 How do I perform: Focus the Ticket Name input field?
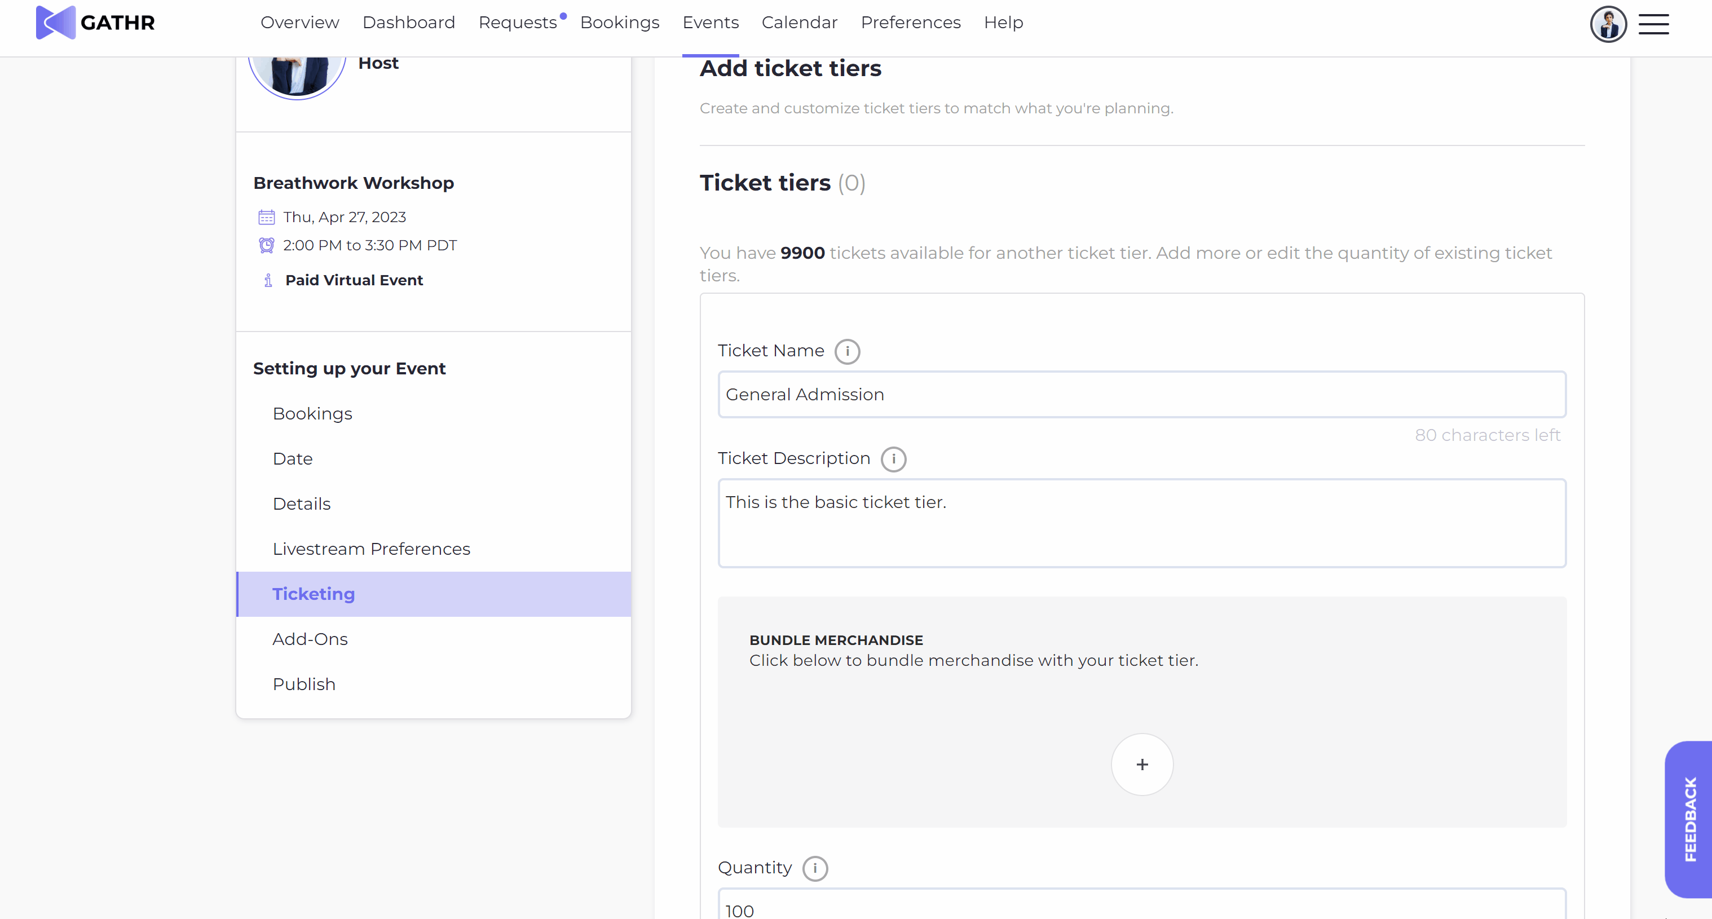tap(1142, 395)
